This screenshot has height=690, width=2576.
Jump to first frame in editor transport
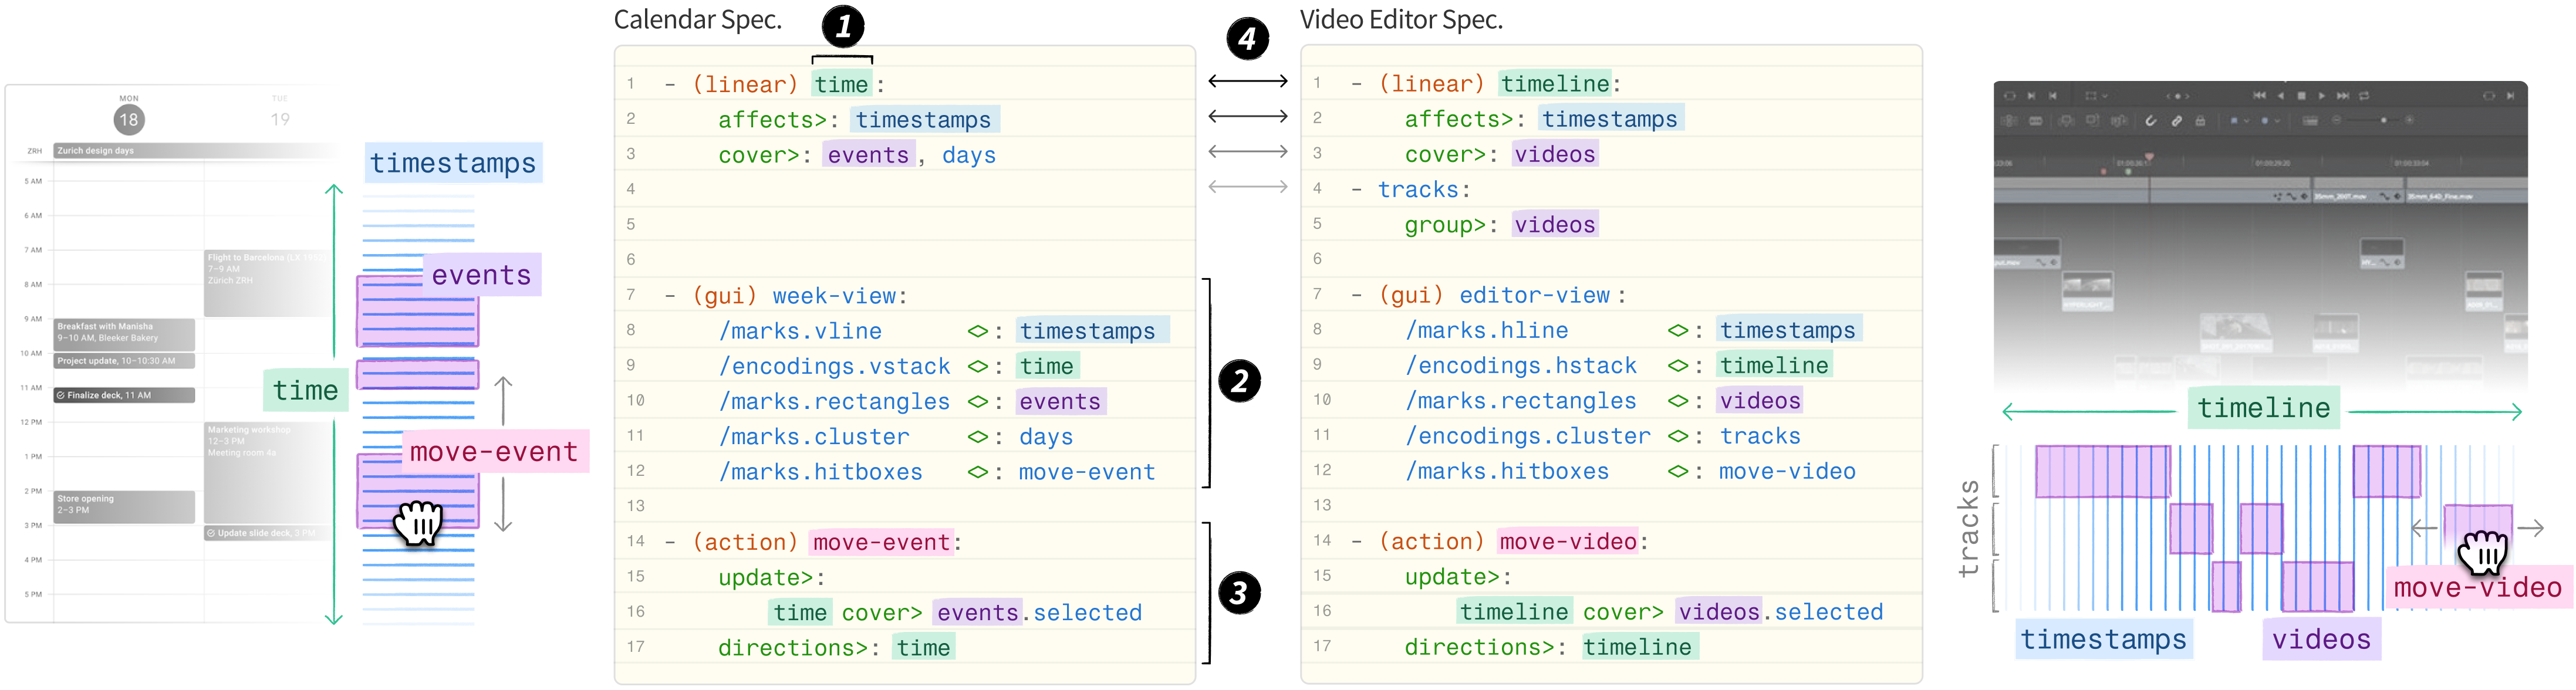coord(2260,96)
